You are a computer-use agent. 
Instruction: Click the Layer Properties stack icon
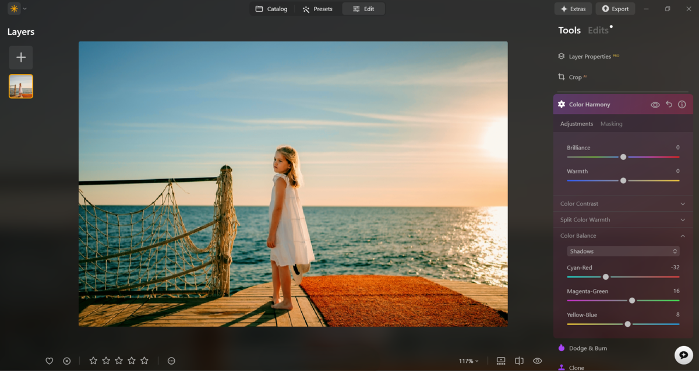(x=562, y=56)
